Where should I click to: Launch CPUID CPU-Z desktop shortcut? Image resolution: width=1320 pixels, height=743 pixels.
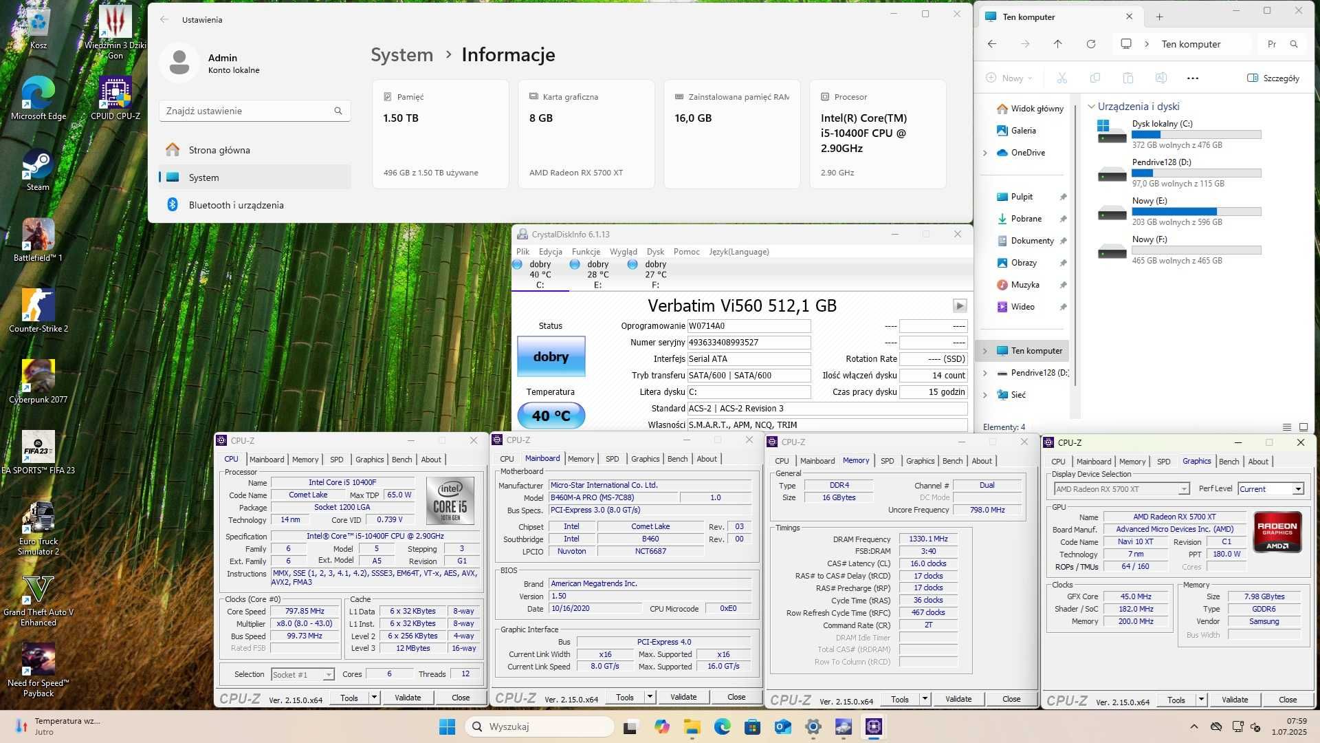(x=115, y=98)
